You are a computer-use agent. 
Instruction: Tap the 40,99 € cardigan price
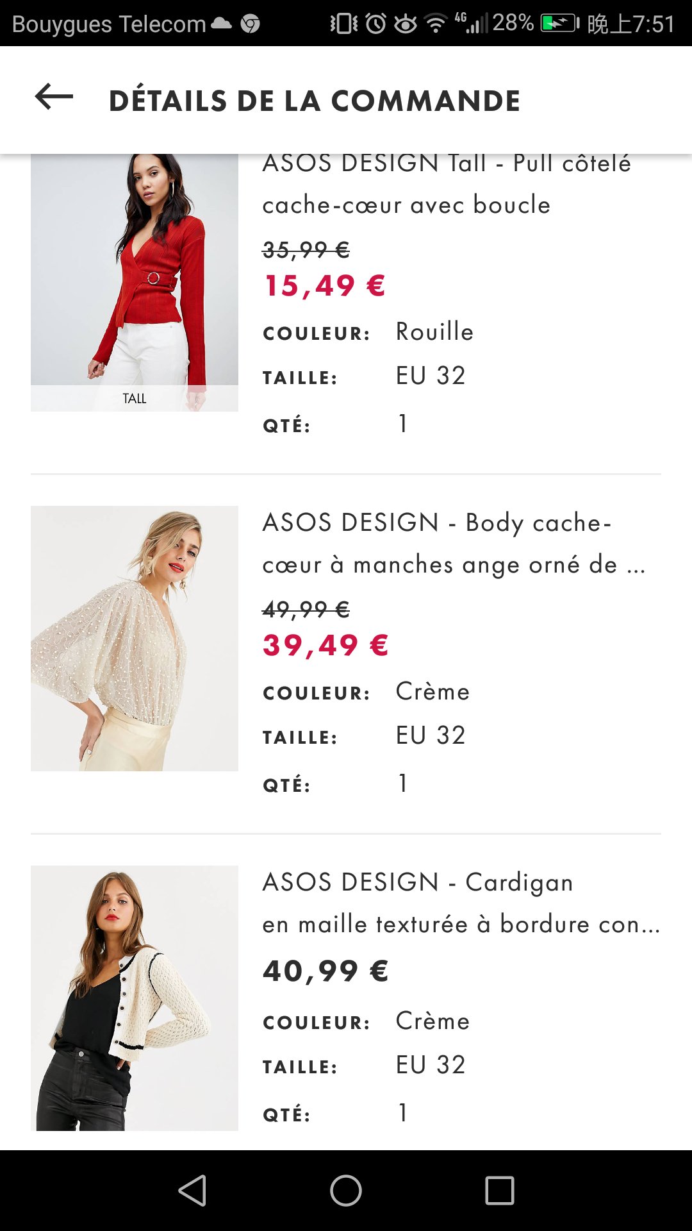(326, 971)
